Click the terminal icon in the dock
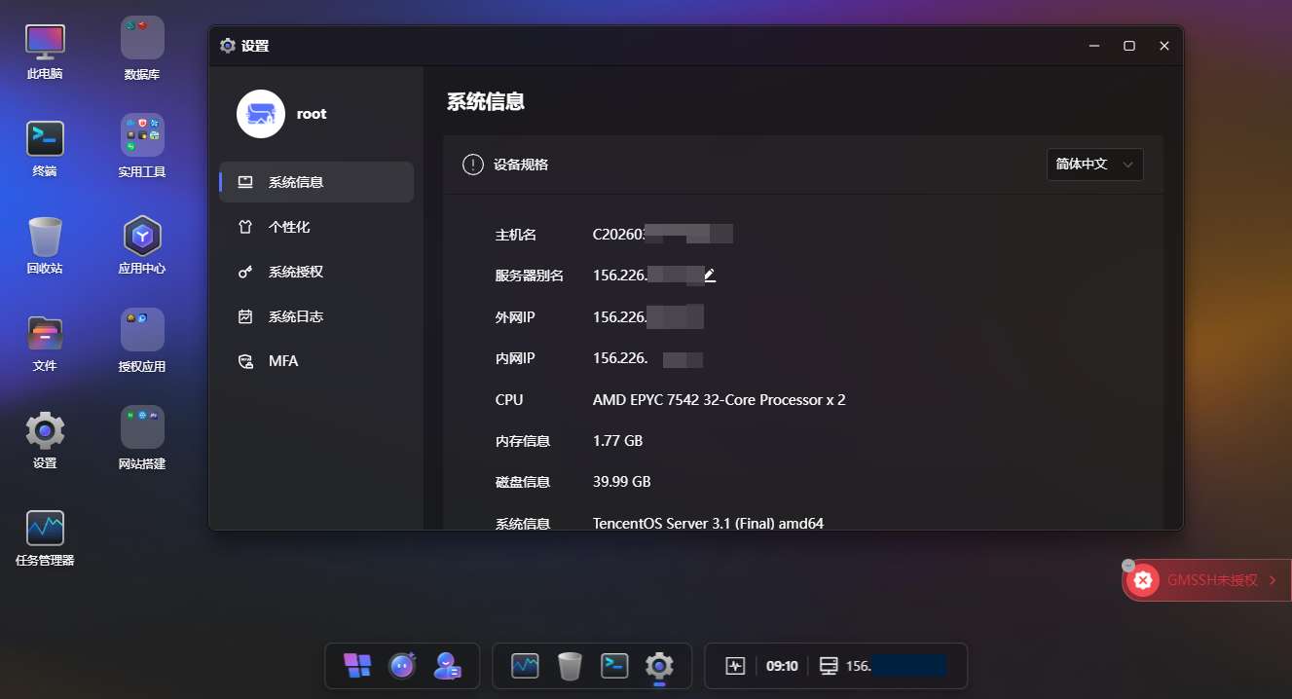Screen dimensions: 1292x699 coord(614,666)
